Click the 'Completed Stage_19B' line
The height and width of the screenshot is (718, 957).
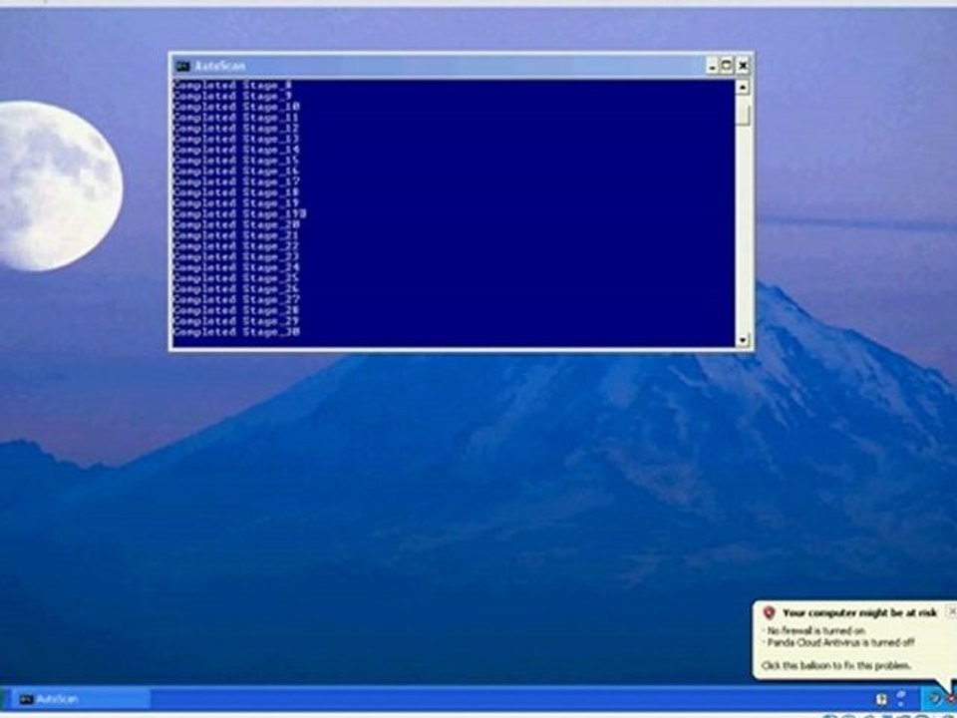point(240,213)
